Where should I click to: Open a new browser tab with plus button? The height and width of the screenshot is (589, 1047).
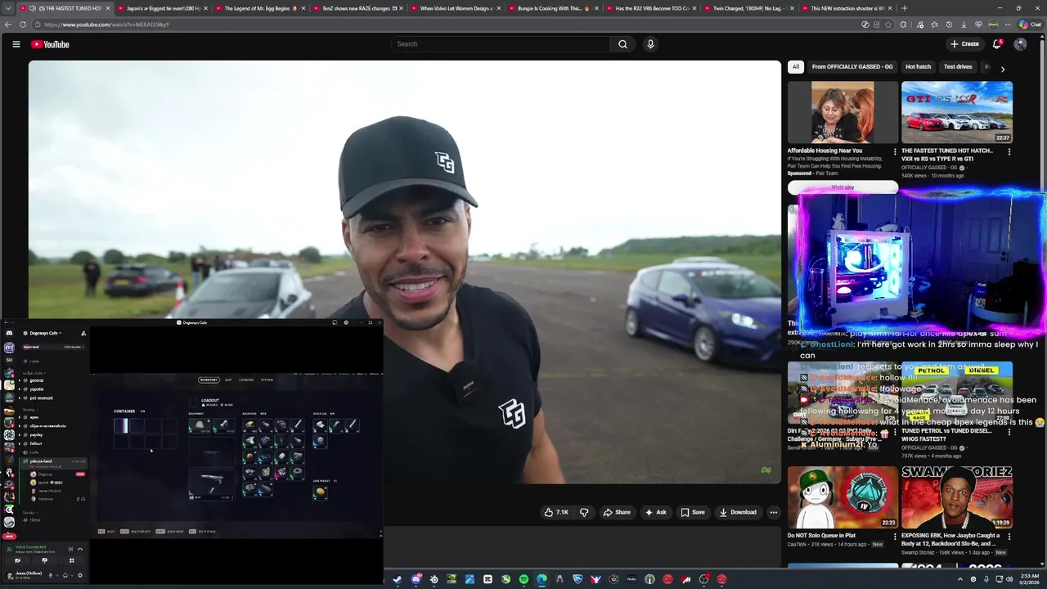pos(904,8)
